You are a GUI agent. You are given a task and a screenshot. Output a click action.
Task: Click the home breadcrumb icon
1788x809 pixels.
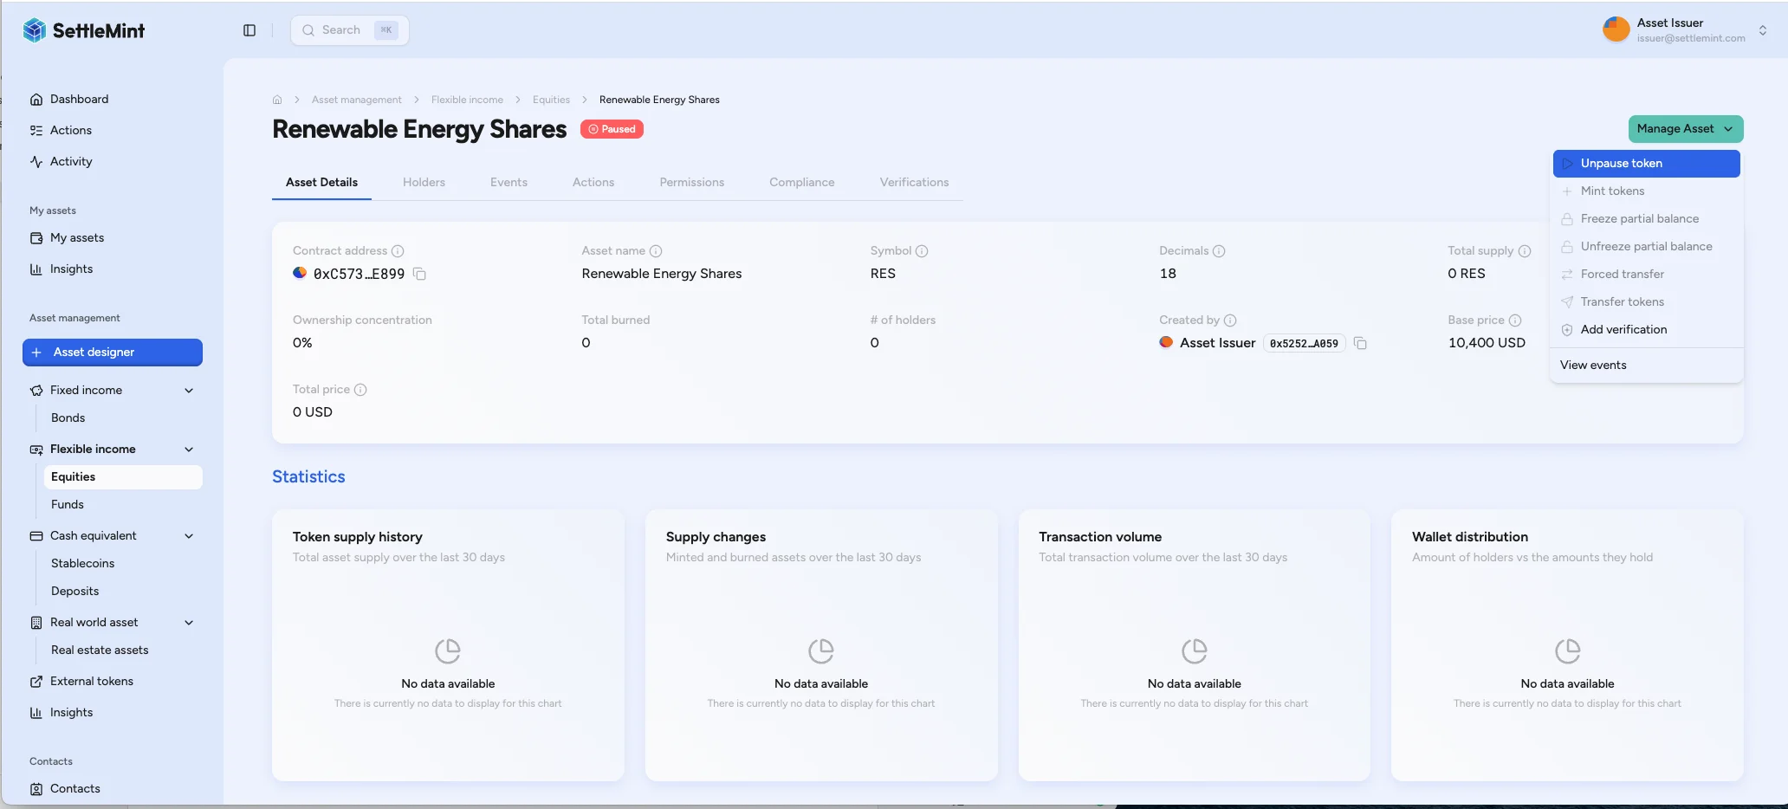coord(277,100)
